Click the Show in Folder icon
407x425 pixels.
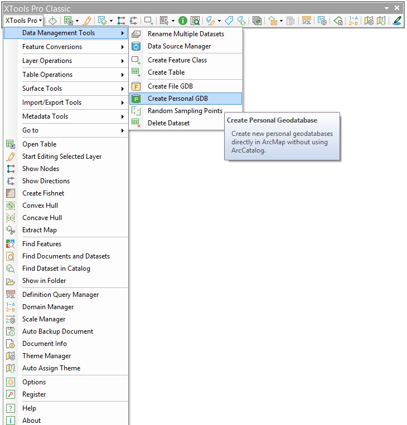[x=11, y=281]
